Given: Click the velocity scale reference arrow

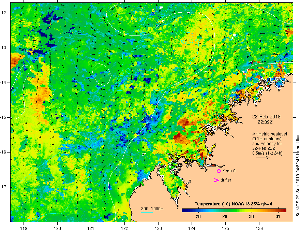Looking at the screenshot, I should coord(263,158).
